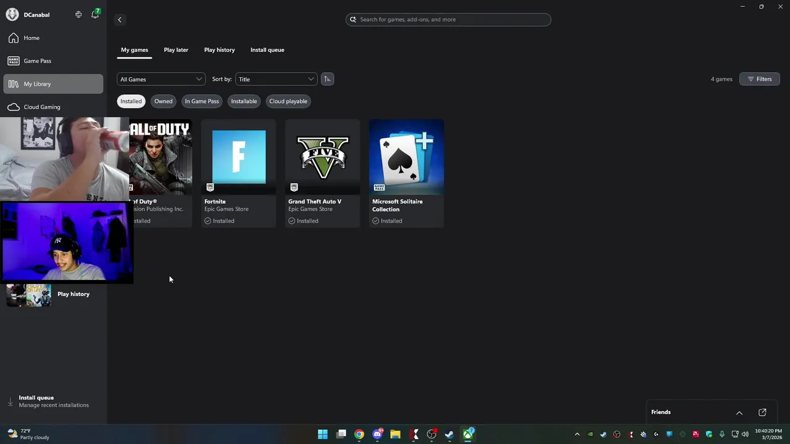Image resolution: width=790 pixels, height=444 pixels.
Task: Toggle the Cloud playable filter chip
Action: (288, 101)
